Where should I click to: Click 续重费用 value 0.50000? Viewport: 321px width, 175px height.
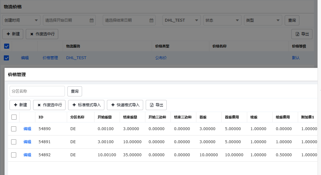pos(284,155)
